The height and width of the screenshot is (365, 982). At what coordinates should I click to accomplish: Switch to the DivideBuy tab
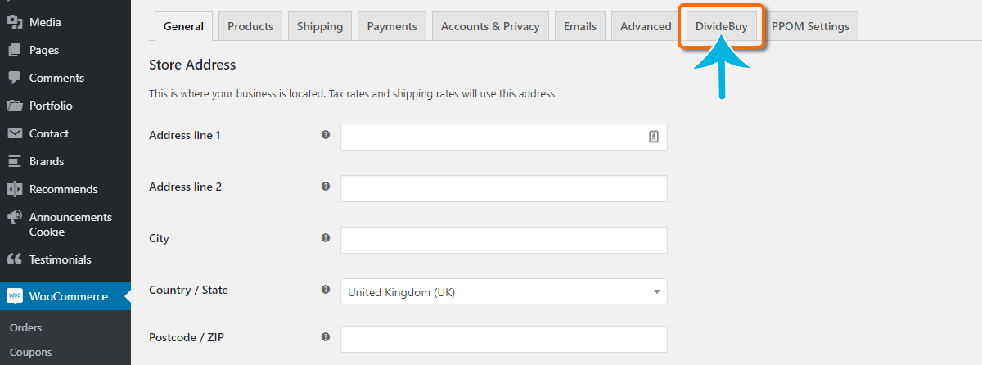click(x=721, y=26)
